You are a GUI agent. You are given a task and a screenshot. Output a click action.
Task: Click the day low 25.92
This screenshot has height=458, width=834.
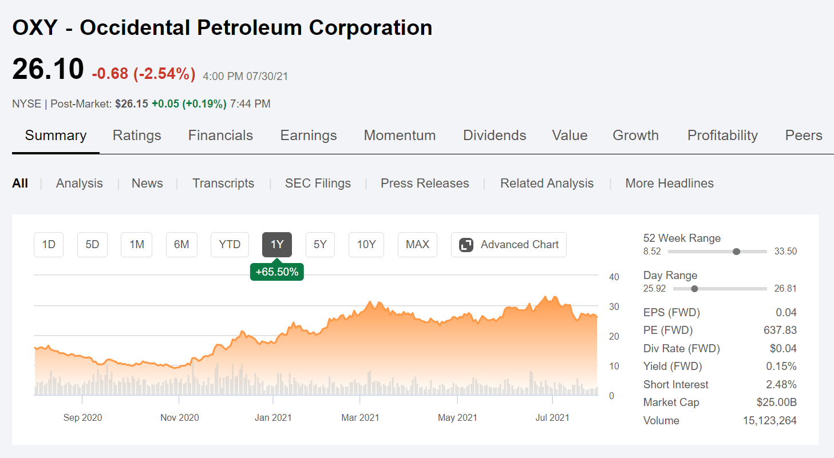(655, 289)
